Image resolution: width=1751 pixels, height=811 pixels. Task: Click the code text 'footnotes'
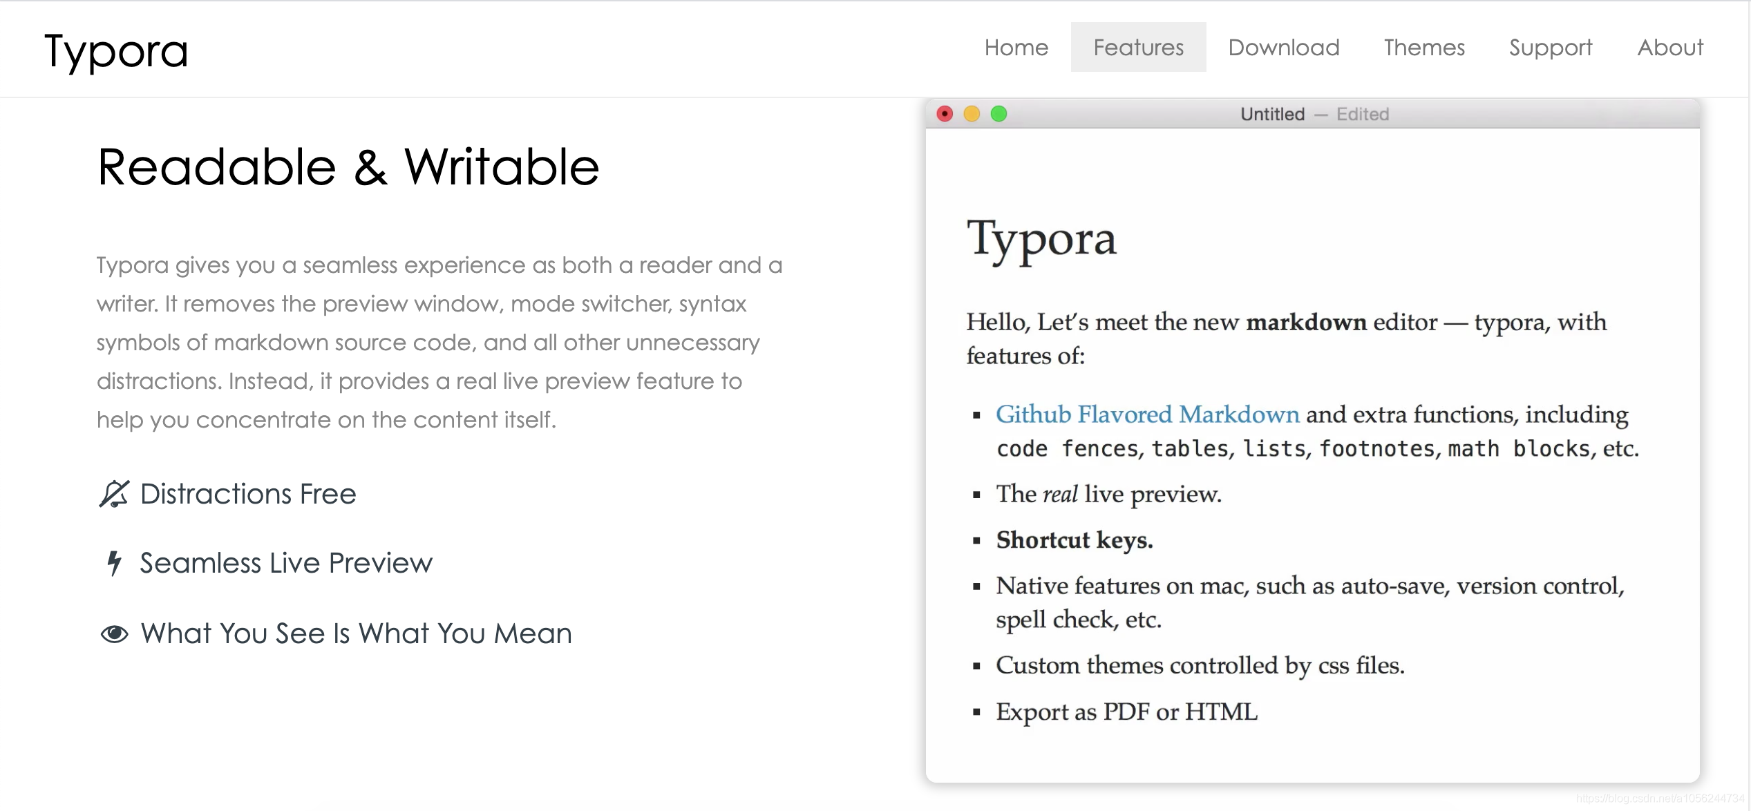1377,449
